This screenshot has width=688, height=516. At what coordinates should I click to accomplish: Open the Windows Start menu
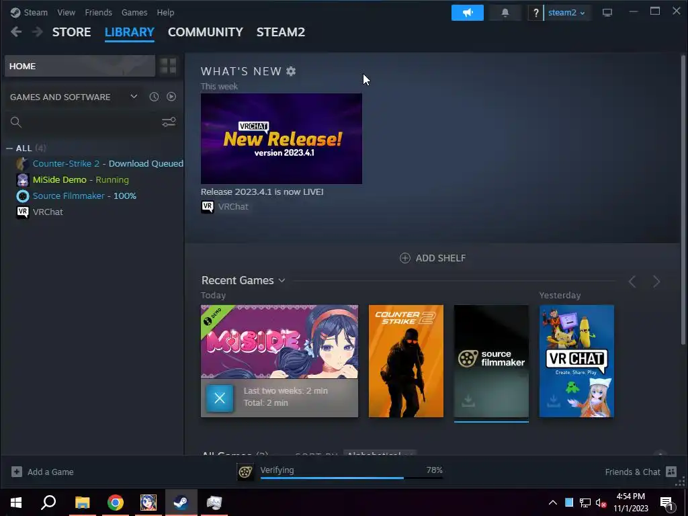(x=16, y=503)
